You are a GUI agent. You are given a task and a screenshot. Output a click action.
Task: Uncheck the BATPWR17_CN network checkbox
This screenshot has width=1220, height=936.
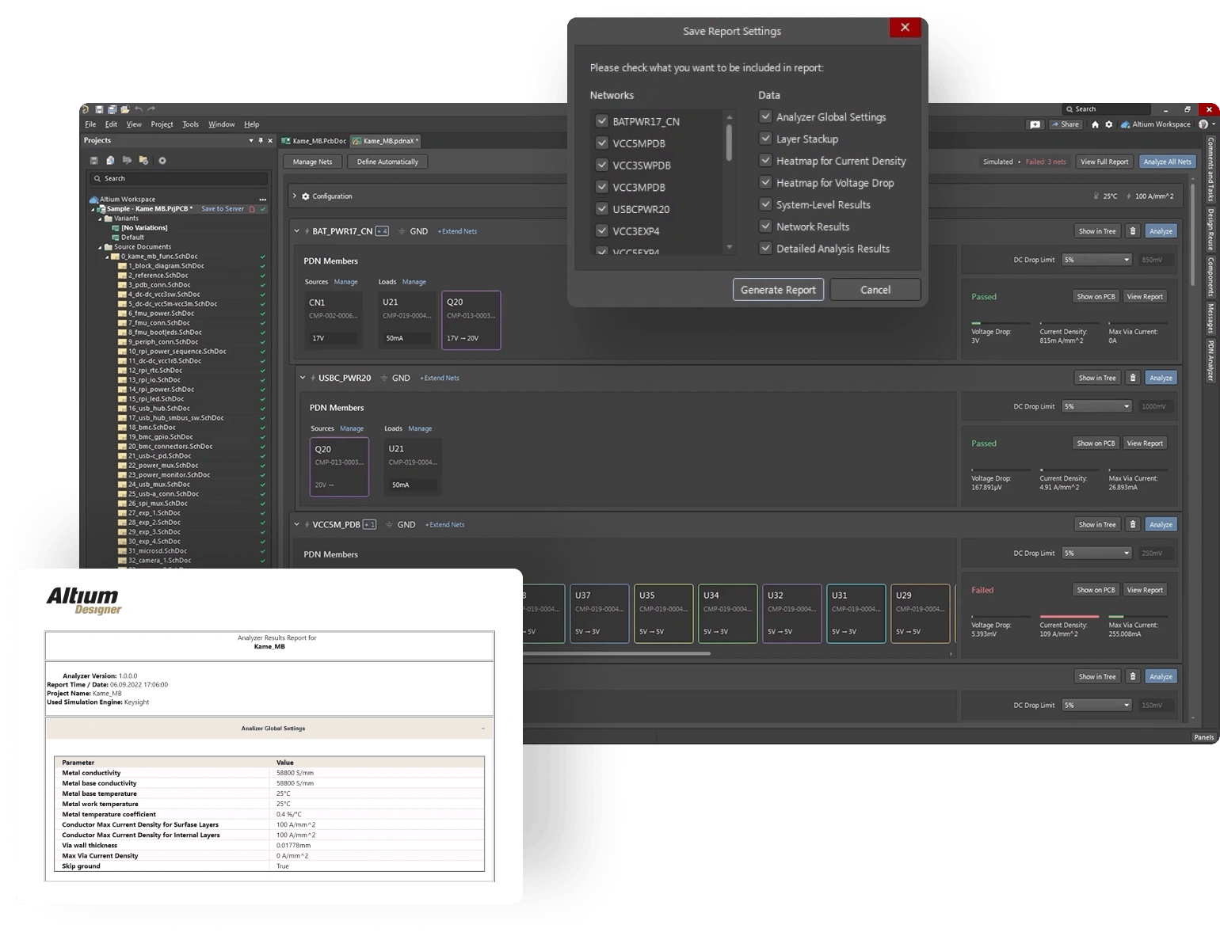coord(602,121)
